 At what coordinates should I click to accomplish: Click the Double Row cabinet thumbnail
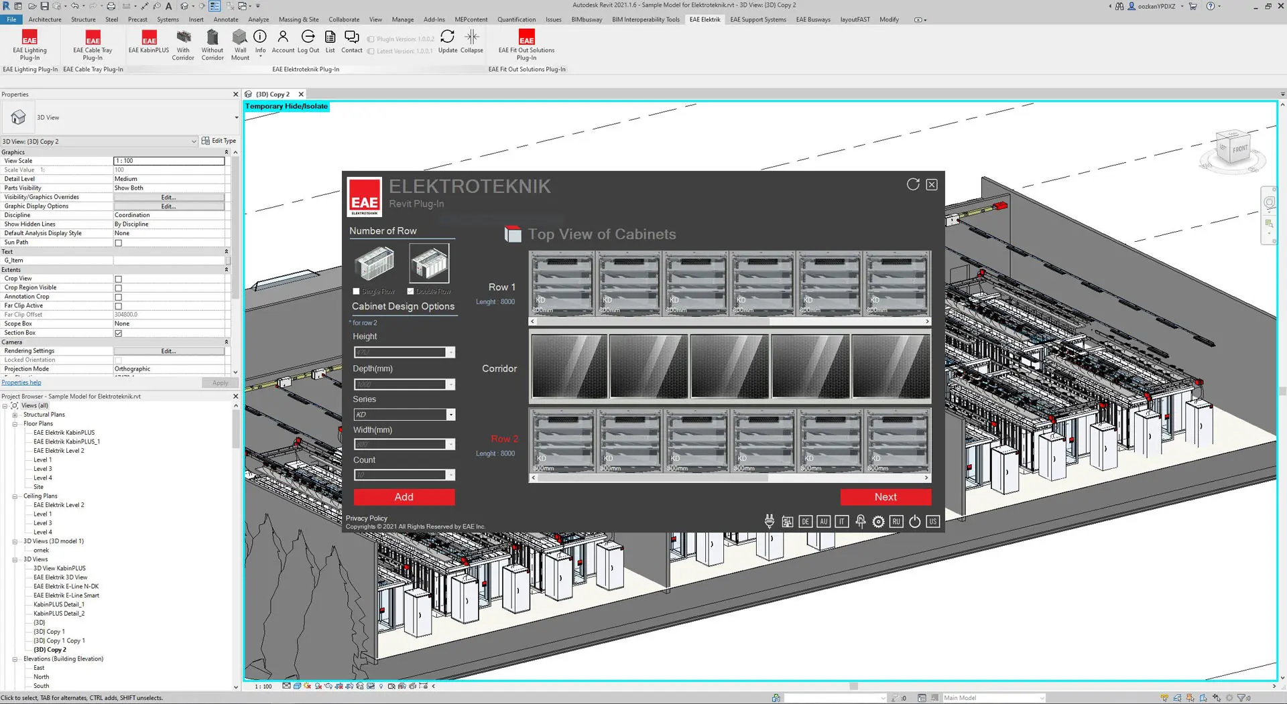pyautogui.click(x=430, y=263)
